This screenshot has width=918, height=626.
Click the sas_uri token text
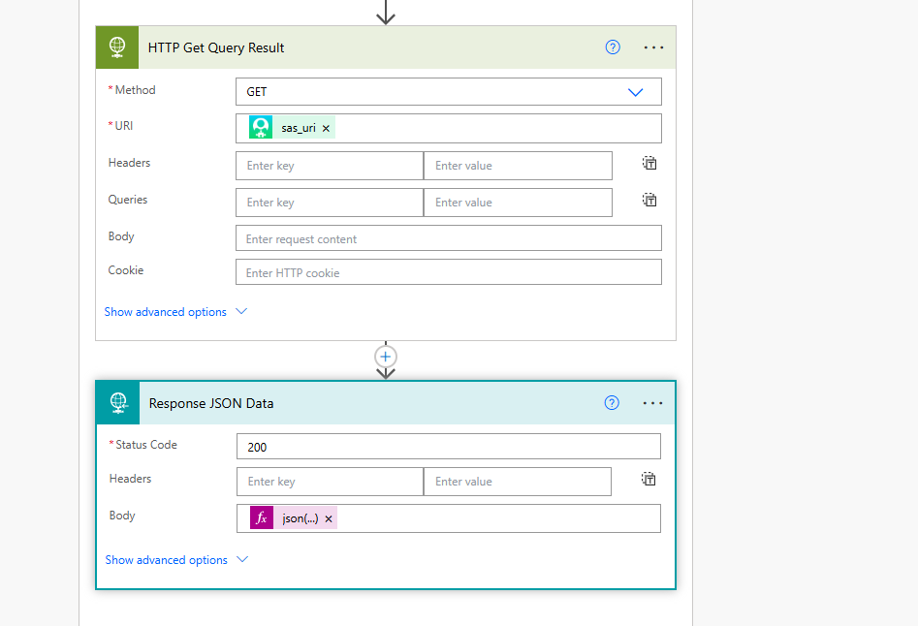coord(298,128)
